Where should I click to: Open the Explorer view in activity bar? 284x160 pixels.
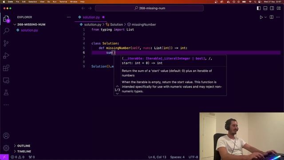[x=6, y=19]
